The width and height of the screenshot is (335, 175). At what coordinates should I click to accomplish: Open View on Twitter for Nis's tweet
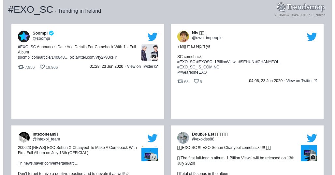[x=302, y=81]
